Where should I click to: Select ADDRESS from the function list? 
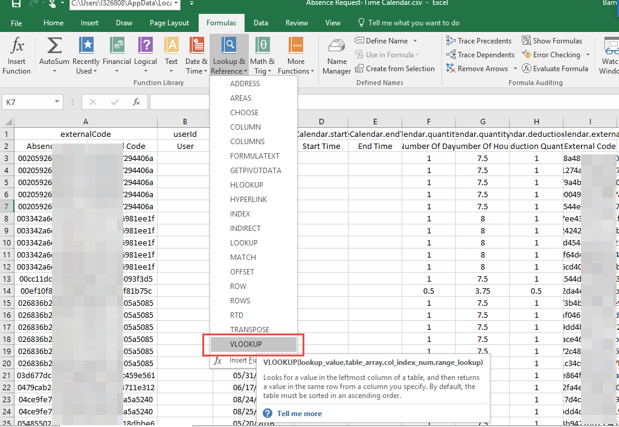tap(254, 84)
